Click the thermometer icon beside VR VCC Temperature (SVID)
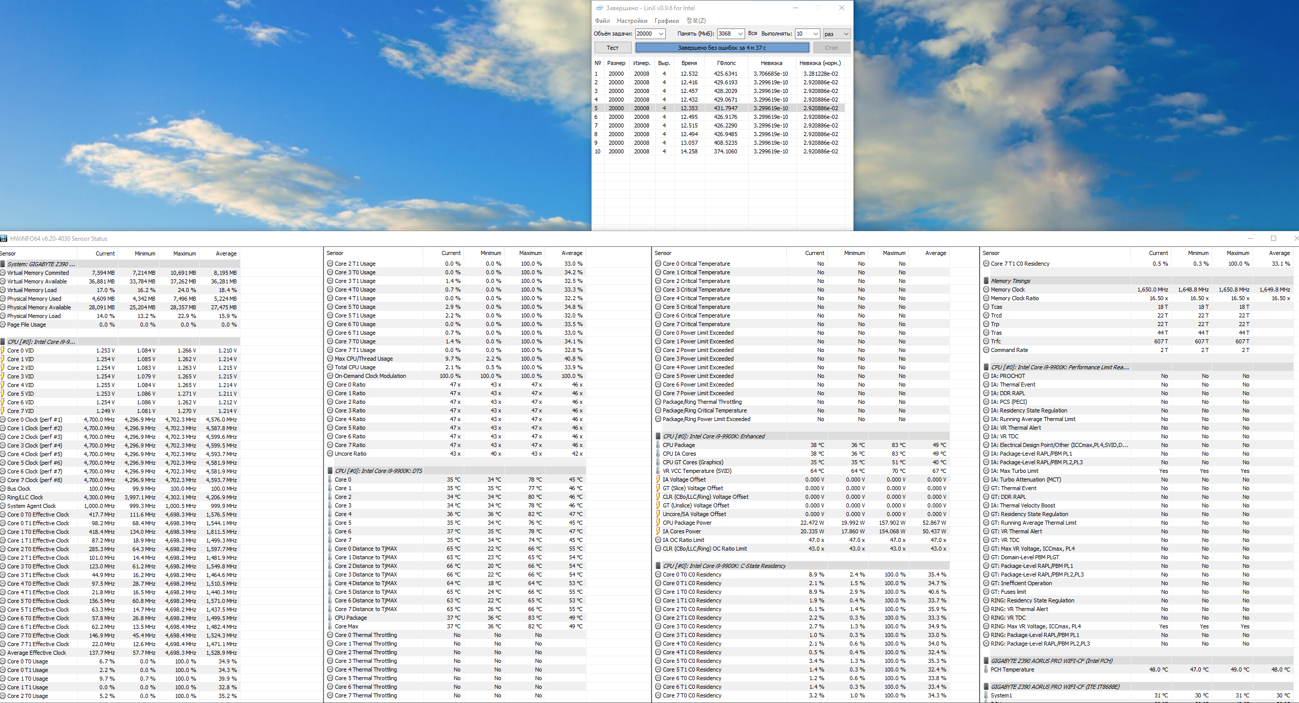The width and height of the screenshot is (1299, 703). (658, 471)
